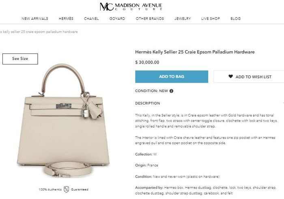
Task: Open the Chanel menu
Action: pyautogui.click(x=91, y=19)
